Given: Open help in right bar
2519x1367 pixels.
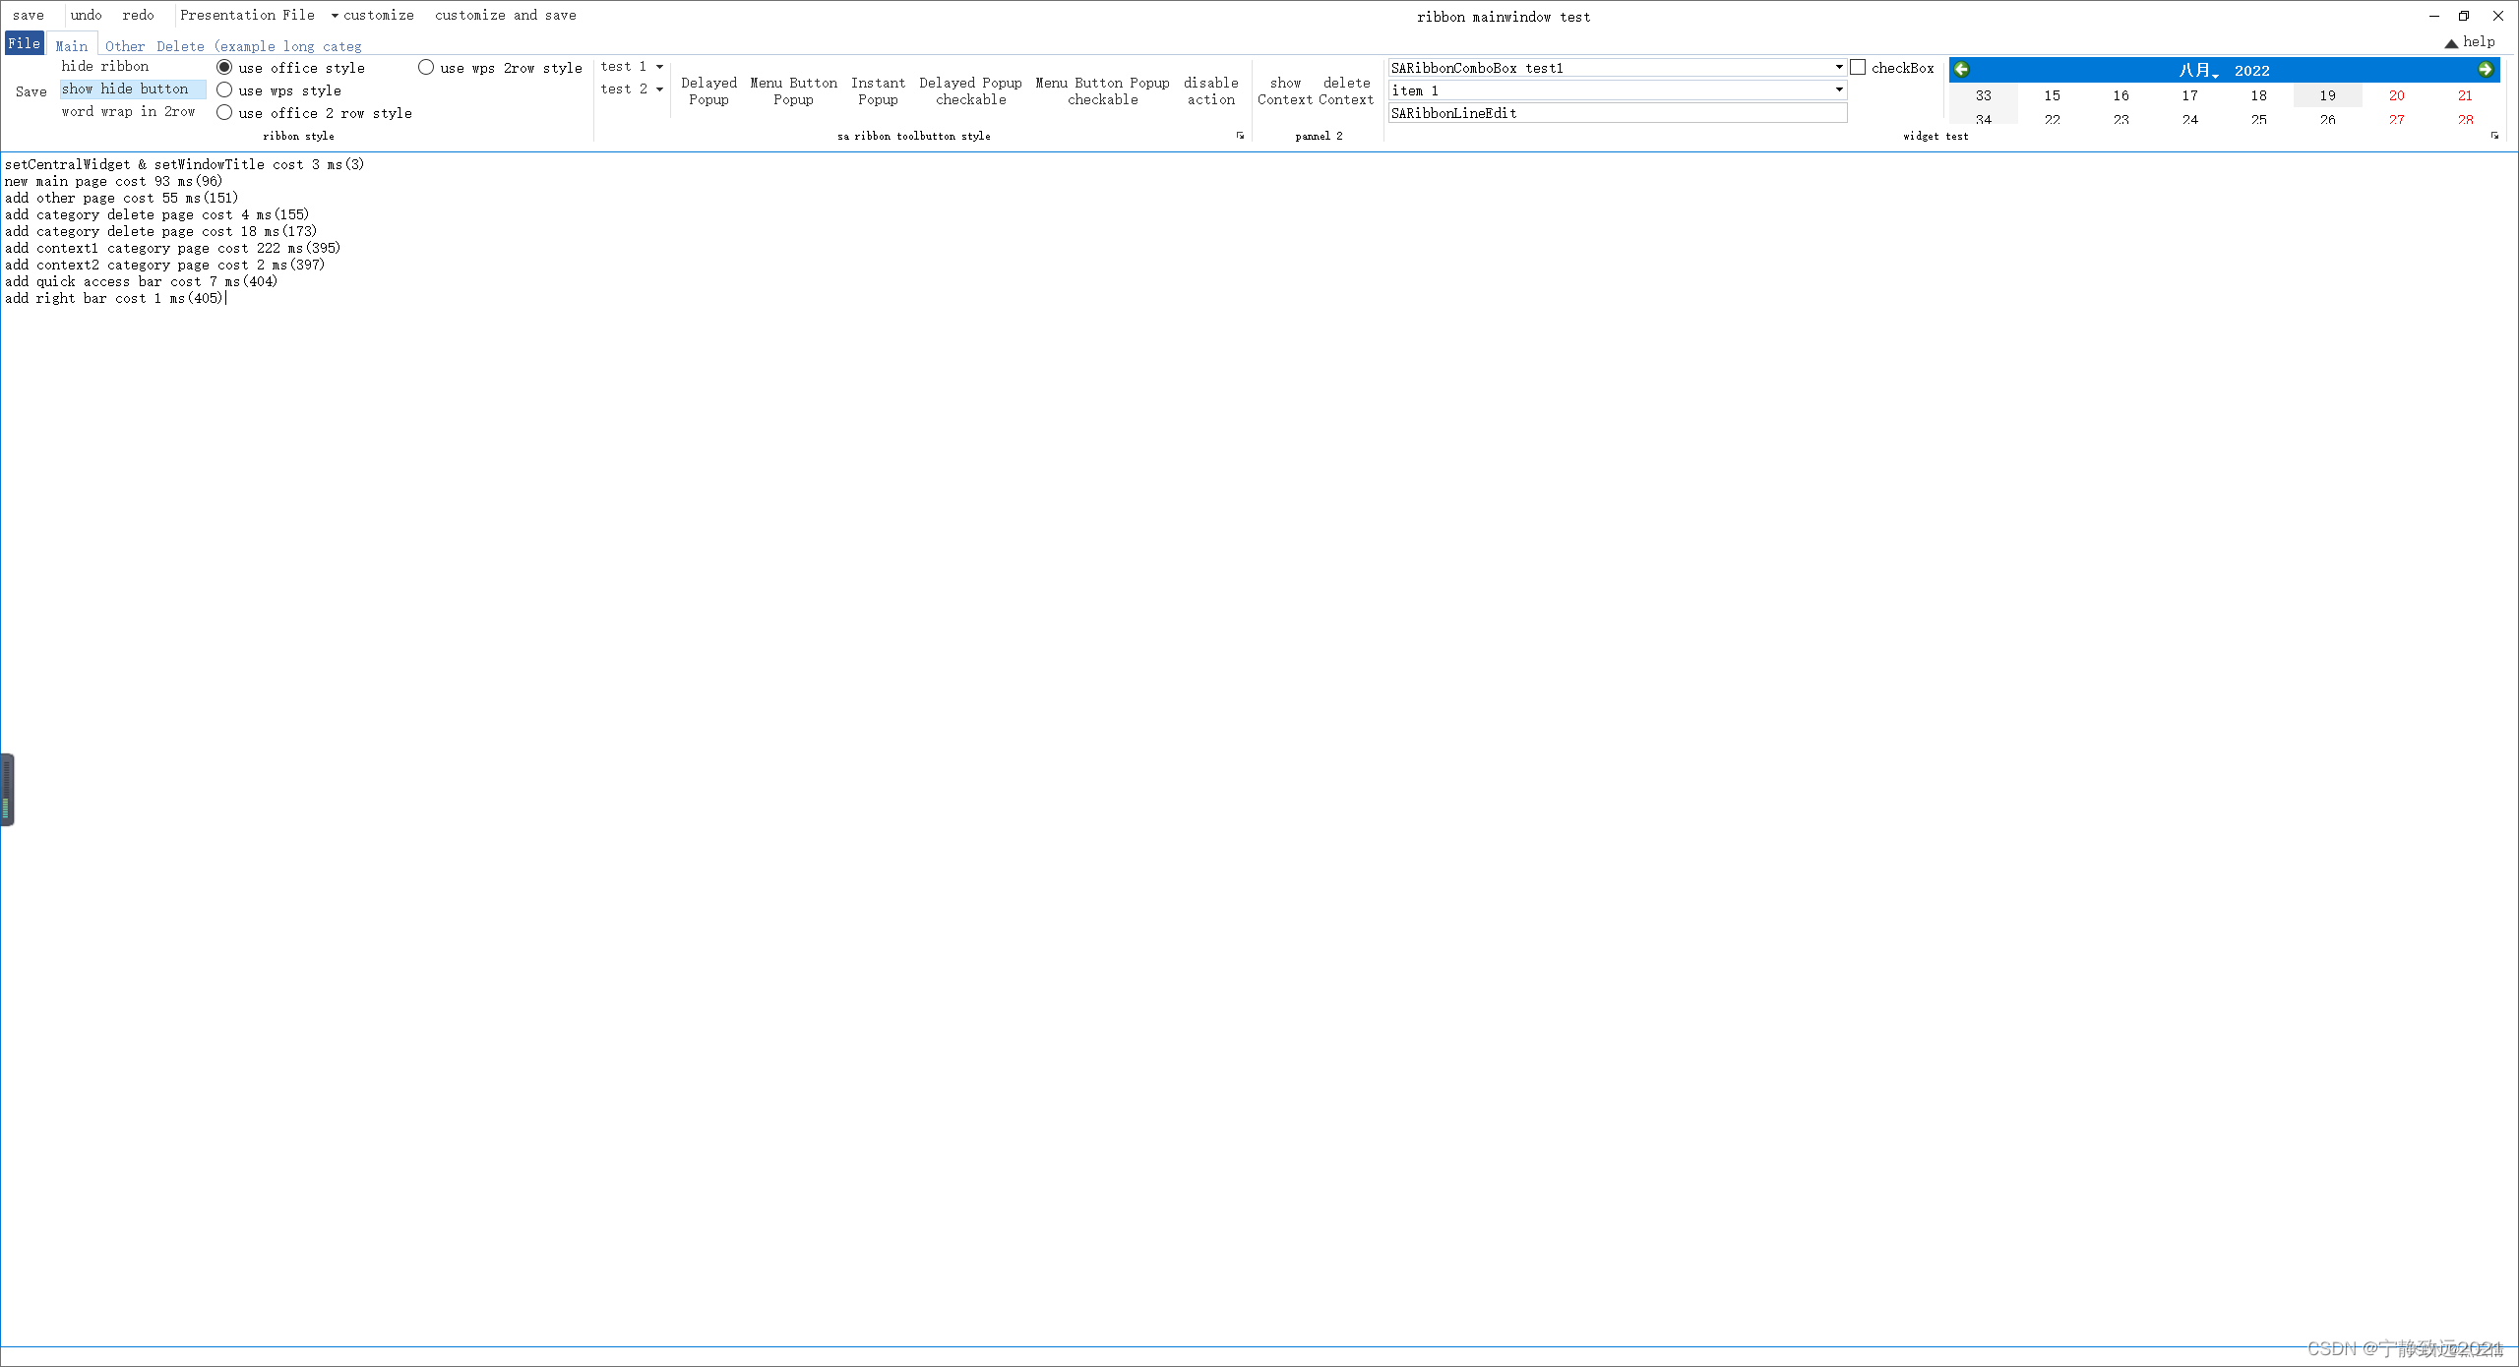Looking at the screenshot, I should pos(2480,42).
